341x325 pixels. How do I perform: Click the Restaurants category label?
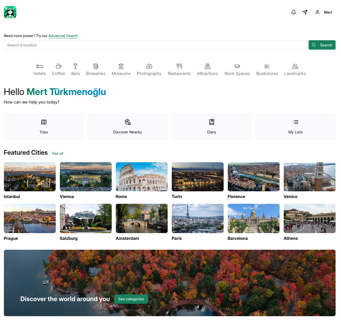(x=179, y=74)
